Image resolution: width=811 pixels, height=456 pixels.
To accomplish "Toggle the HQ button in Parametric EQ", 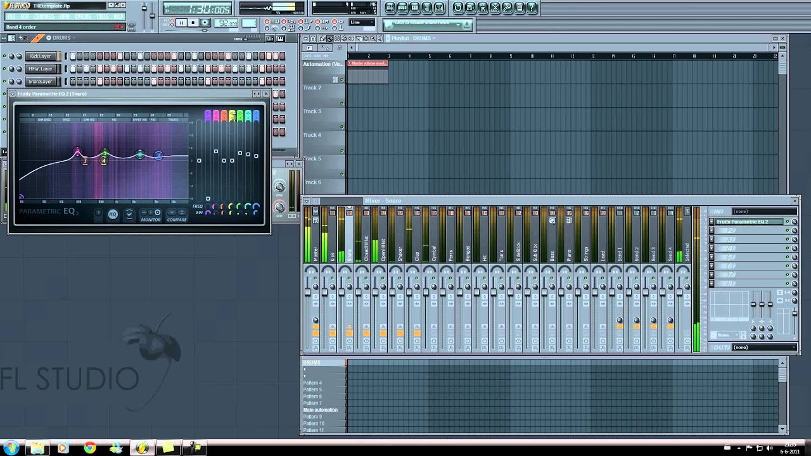I will [x=113, y=215].
